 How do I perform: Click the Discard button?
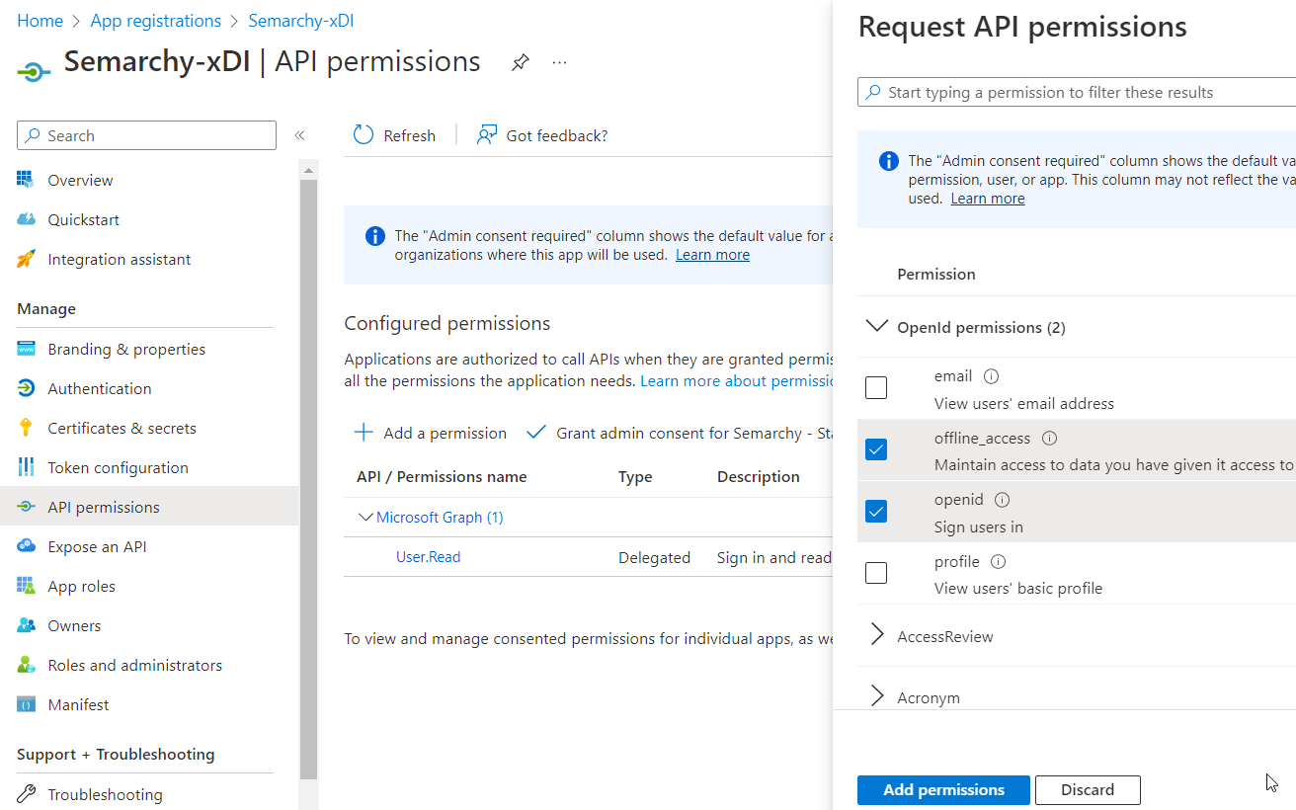tap(1088, 789)
